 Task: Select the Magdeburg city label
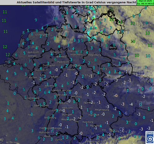click(94, 55)
